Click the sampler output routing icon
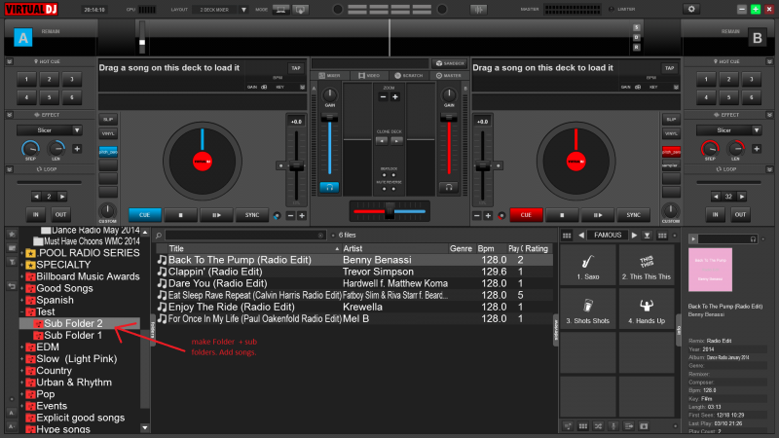The width and height of the screenshot is (779, 438). pyautogui.click(x=628, y=426)
